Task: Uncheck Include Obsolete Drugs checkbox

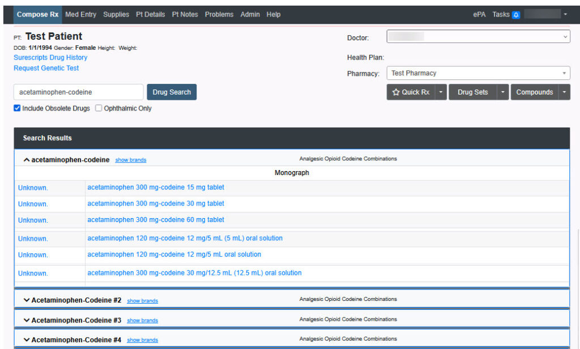Action: coord(18,108)
